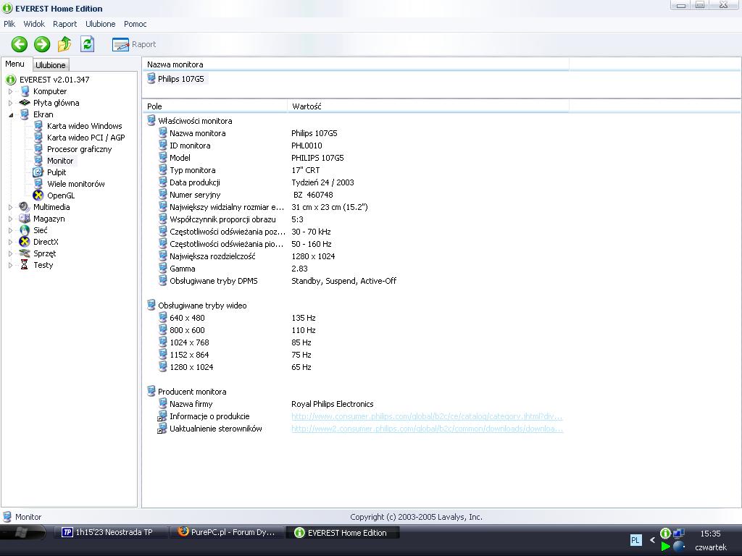
Task: Switch to the Menu tab
Action: coord(14,64)
